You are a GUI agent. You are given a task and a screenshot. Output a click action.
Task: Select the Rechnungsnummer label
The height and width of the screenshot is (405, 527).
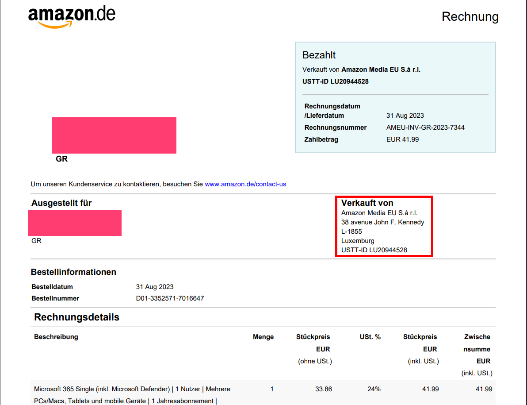click(335, 127)
